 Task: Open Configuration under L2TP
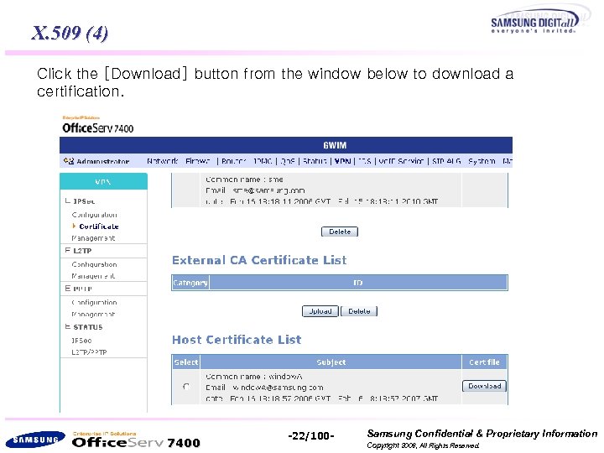[94, 264]
